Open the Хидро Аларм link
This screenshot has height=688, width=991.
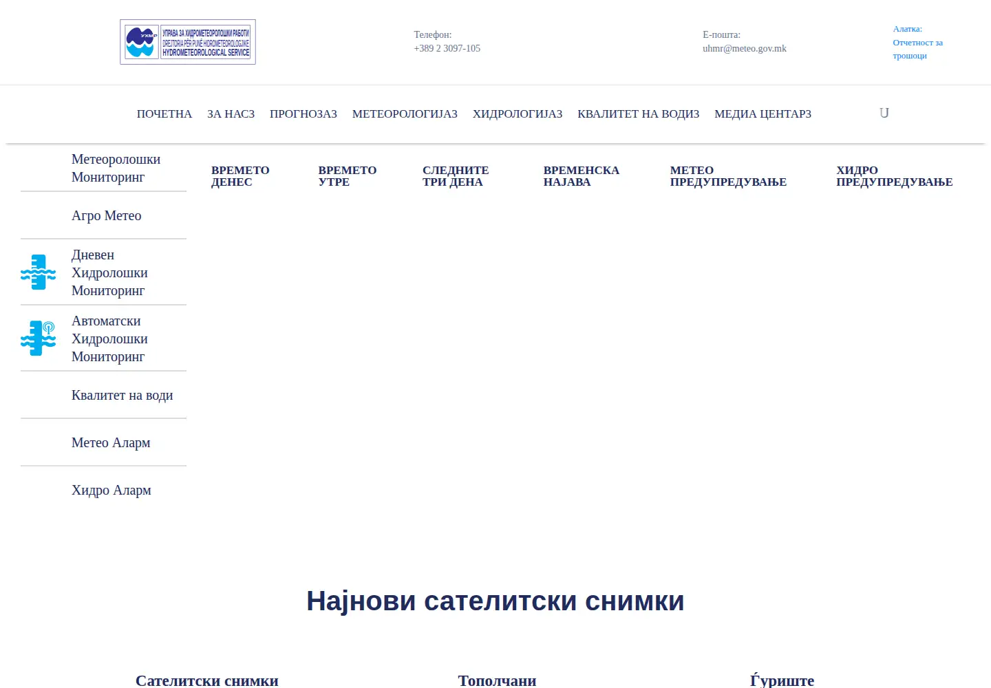[111, 490]
